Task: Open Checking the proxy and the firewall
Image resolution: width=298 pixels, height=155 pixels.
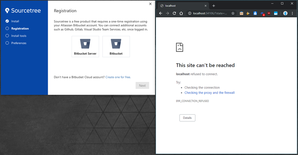Action: (x=209, y=93)
